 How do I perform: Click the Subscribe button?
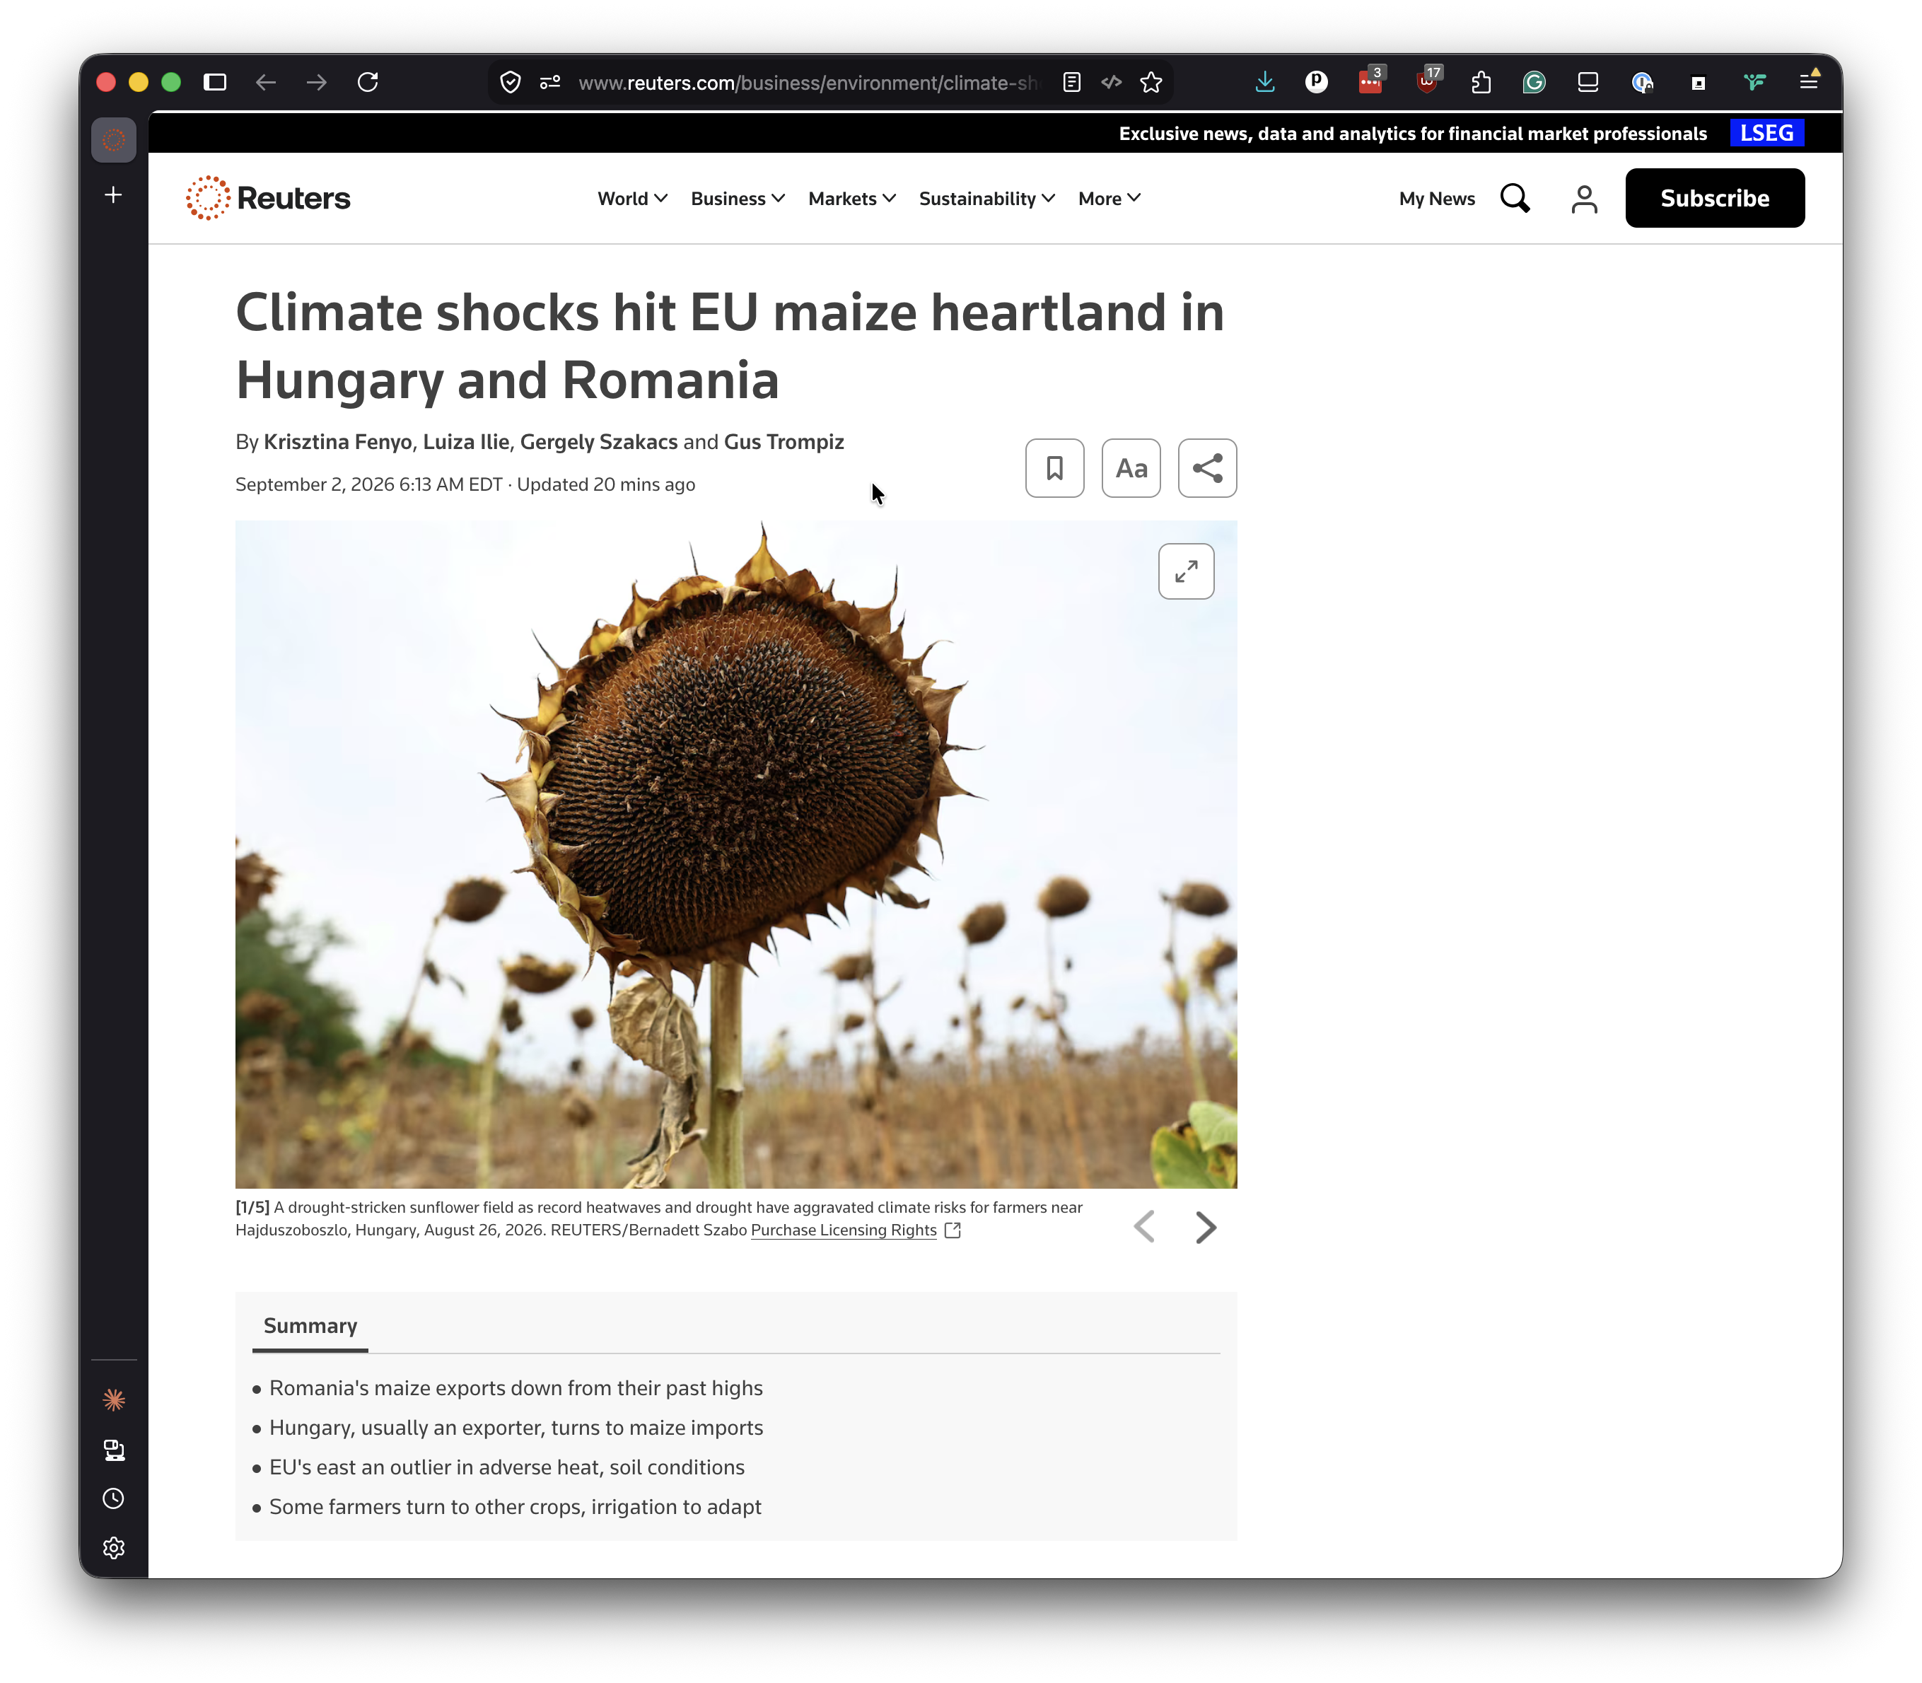click(x=1715, y=198)
